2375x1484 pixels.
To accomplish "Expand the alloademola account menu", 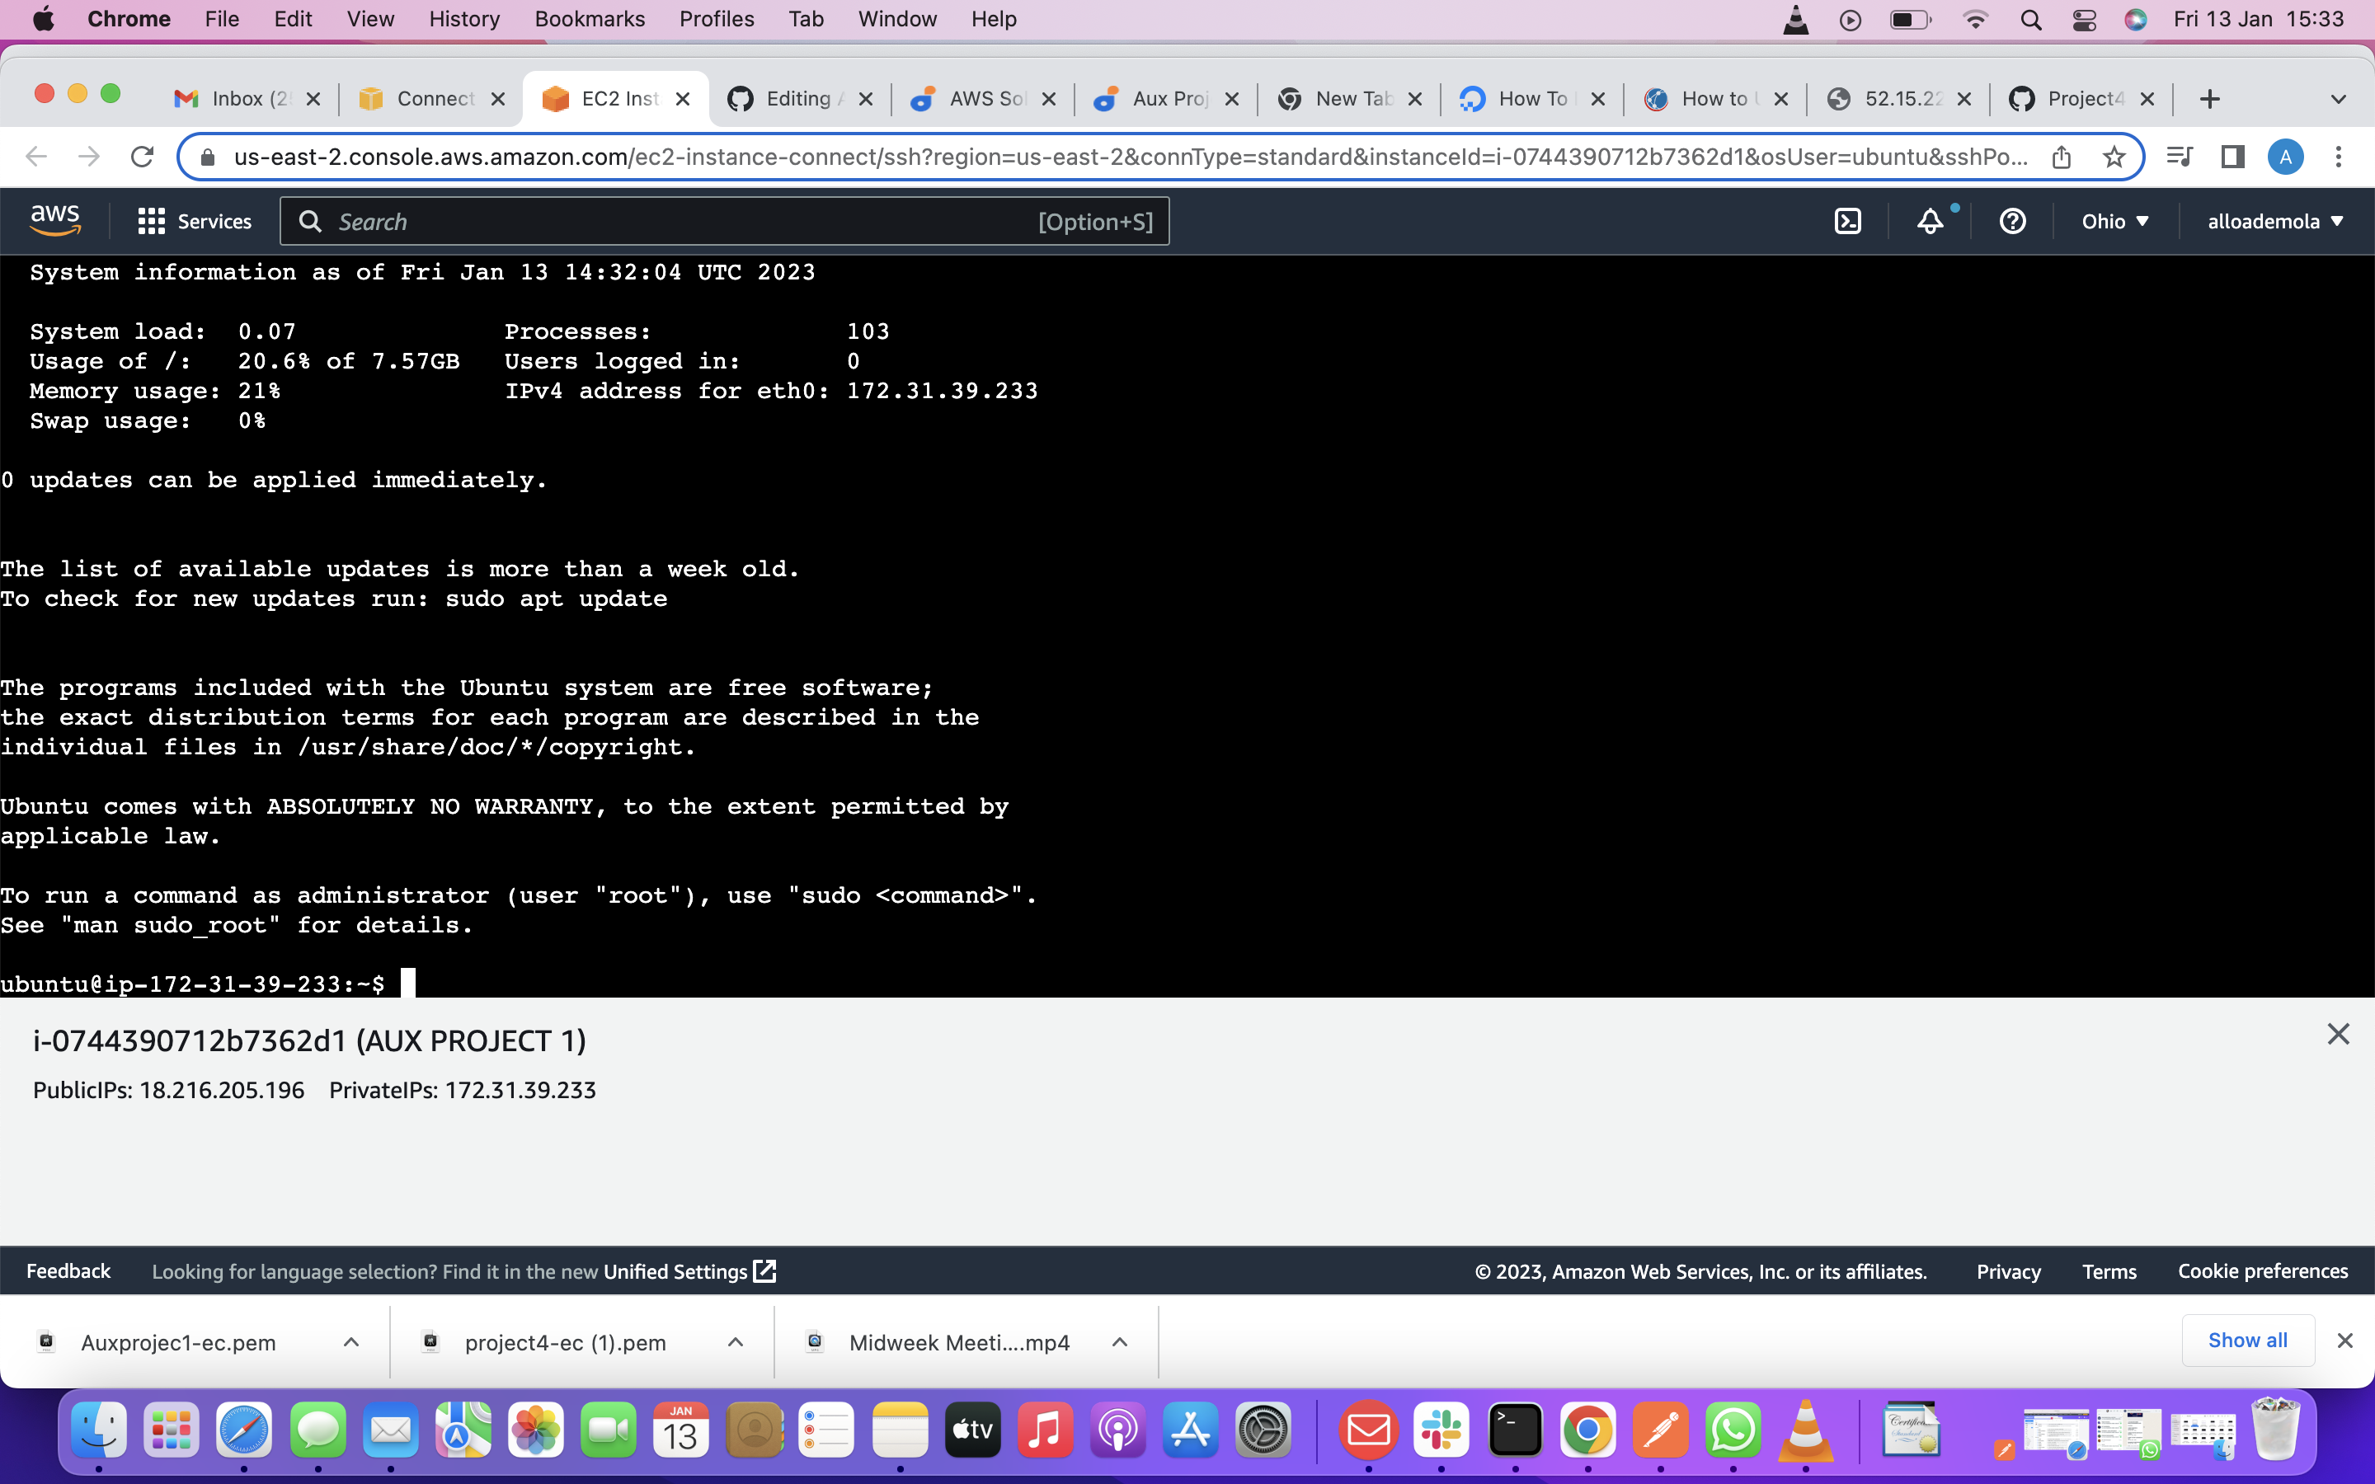I will click(2275, 222).
